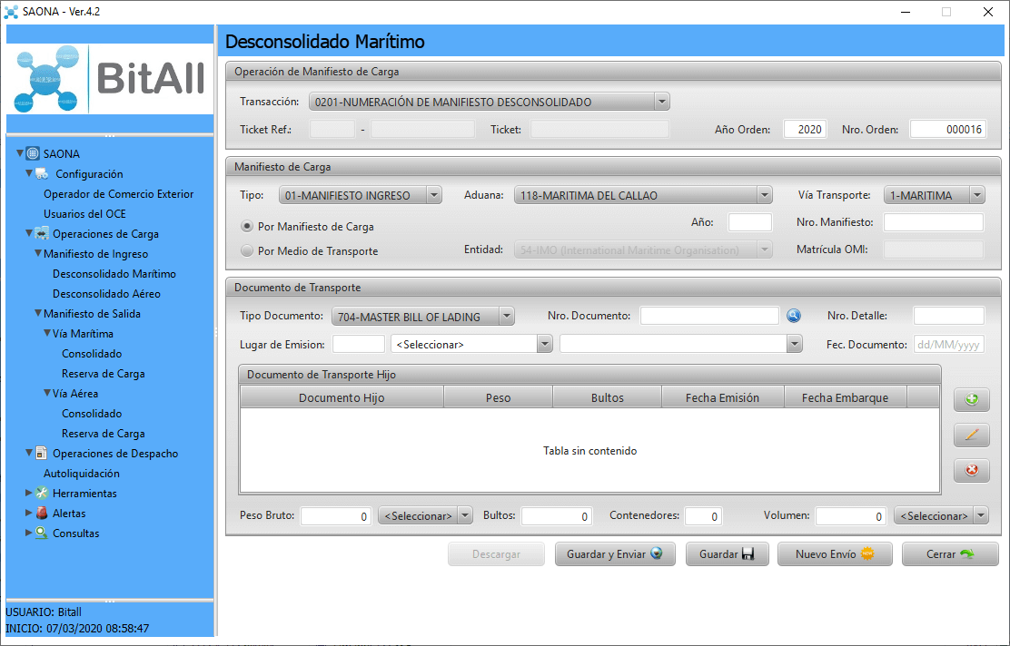Click the Alertas icon in sidebar
The image size is (1010, 646).
42,514
